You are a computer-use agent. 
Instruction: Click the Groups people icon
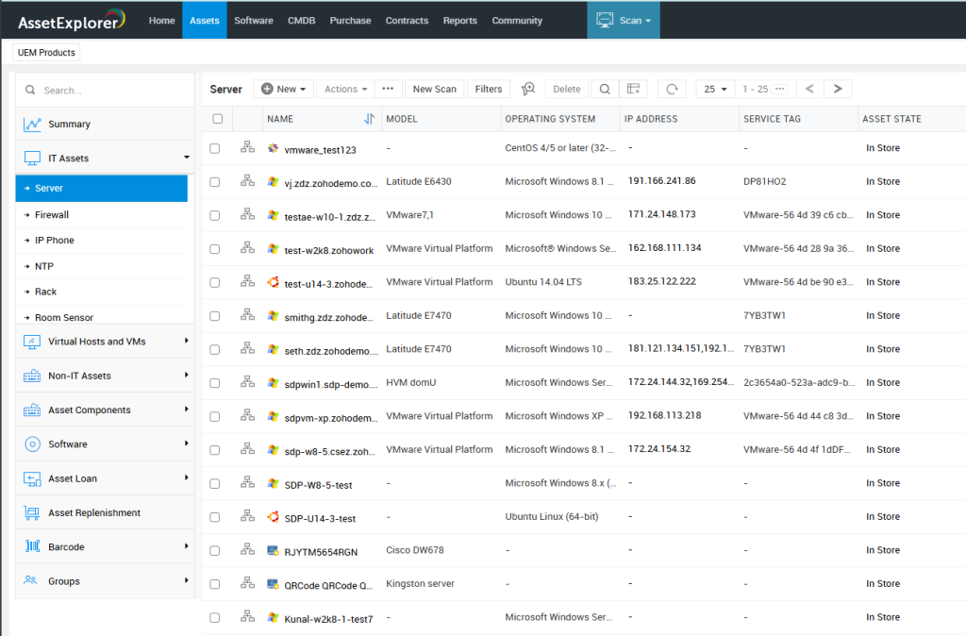(31, 580)
